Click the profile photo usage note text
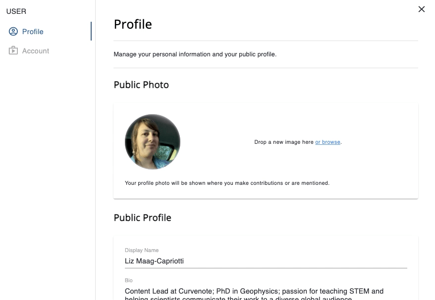The width and height of the screenshot is (435, 300). tap(227, 183)
